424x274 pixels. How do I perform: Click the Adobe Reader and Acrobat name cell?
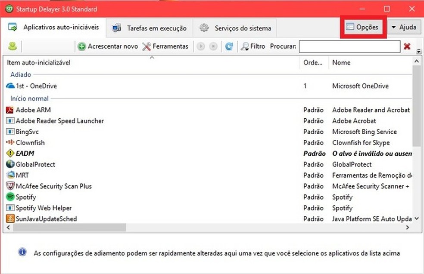coord(371,110)
